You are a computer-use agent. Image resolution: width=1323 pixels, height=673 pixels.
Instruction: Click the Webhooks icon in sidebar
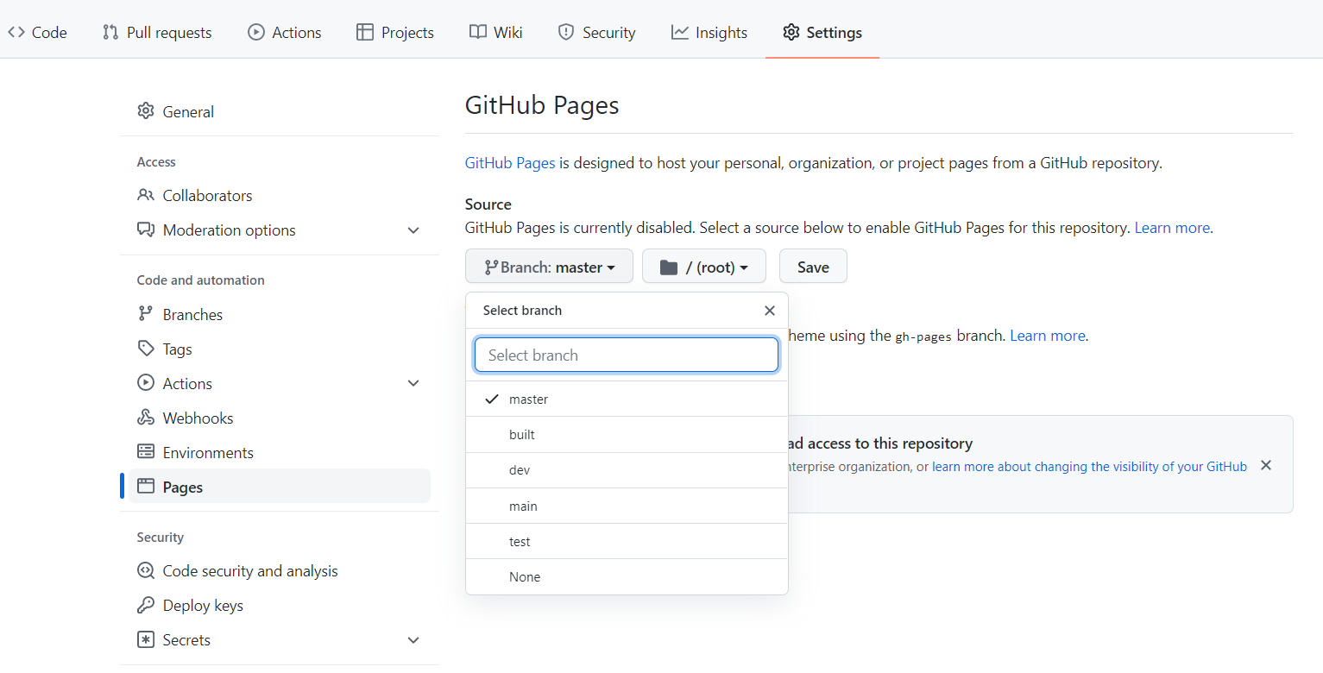pyautogui.click(x=146, y=418)
